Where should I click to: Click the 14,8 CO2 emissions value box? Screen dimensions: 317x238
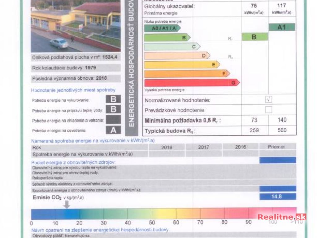tap(278, 196)
